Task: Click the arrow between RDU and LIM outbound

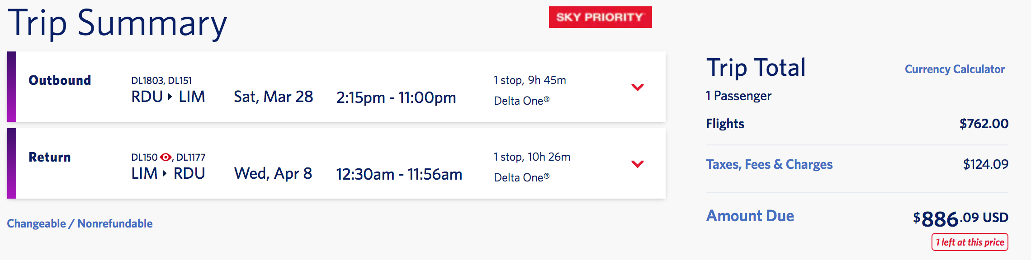Action: click(x=170, y=97)
